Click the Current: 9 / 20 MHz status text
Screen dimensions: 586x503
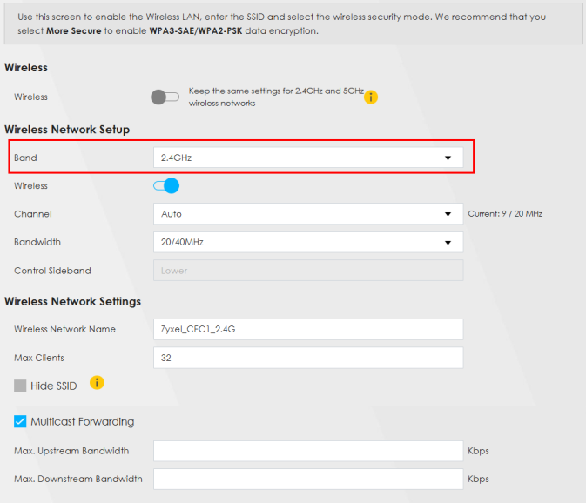pyautogui.click(x=505, y=213)
